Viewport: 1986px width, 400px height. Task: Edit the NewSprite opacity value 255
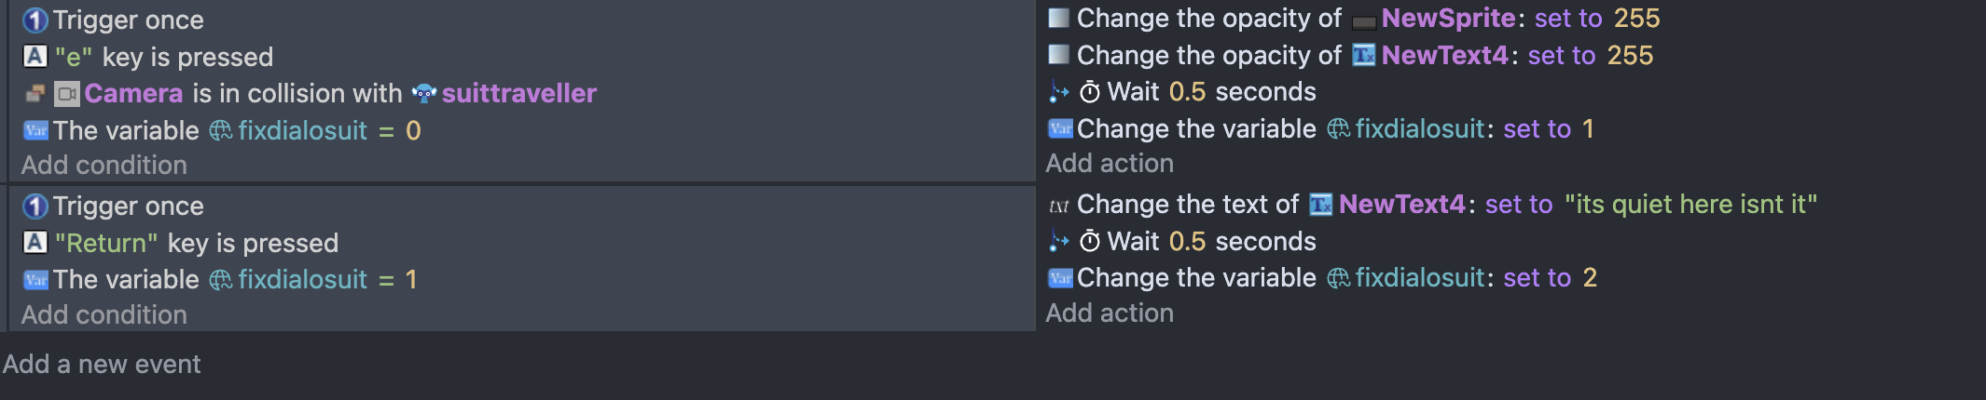coord(1636,18)
